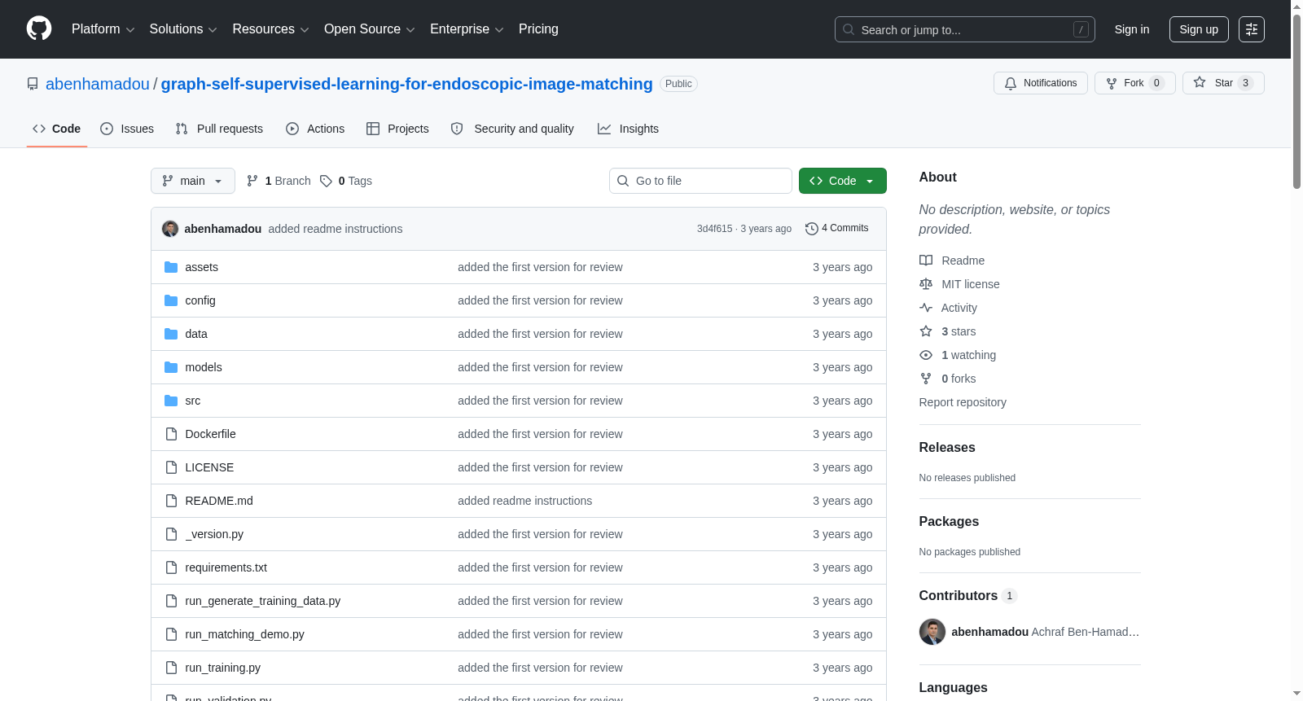The width and height of the screenshot is (1303, 701).
Task: Open the 'added readme instructions' latest commit message
Action: [336, 229]
